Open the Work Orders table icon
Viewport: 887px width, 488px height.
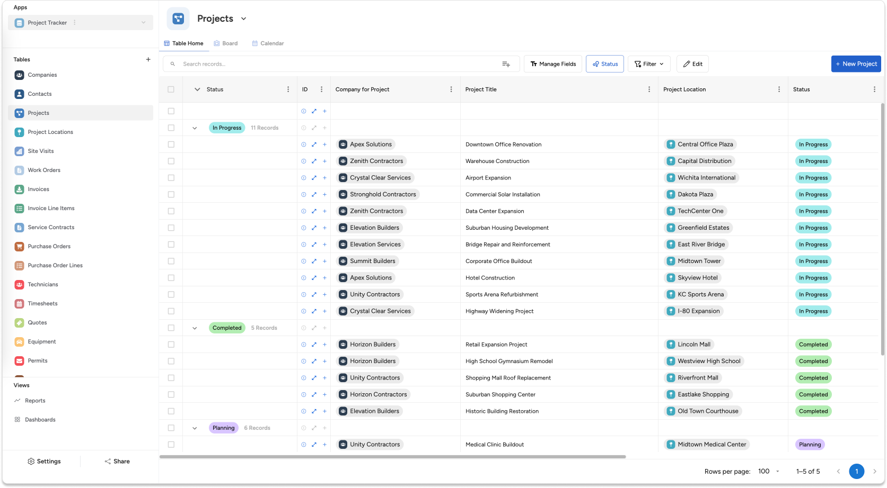pos(19,170)
